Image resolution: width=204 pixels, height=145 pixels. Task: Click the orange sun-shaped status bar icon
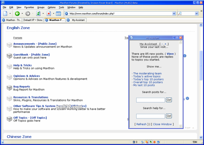tap(154, 142)
